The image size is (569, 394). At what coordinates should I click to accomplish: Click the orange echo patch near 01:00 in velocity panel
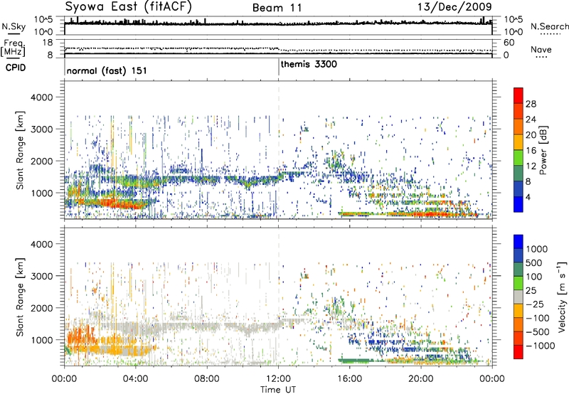coord(80,336)
